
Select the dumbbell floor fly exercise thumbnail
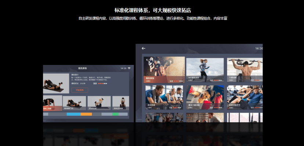coord(74,103)
